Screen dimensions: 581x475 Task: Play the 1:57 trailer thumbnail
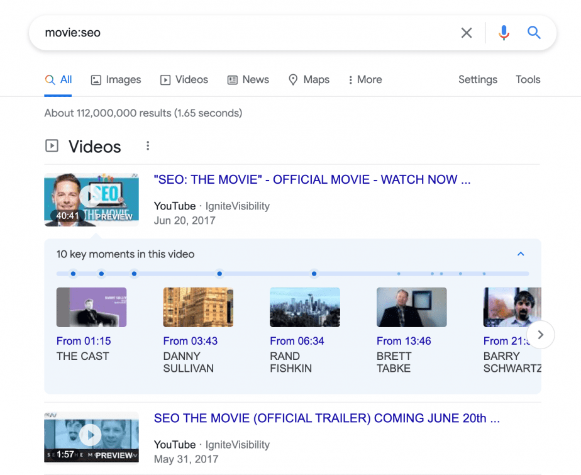coord(92,437)
